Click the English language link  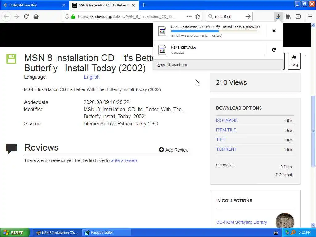click(x=91, y=77)
